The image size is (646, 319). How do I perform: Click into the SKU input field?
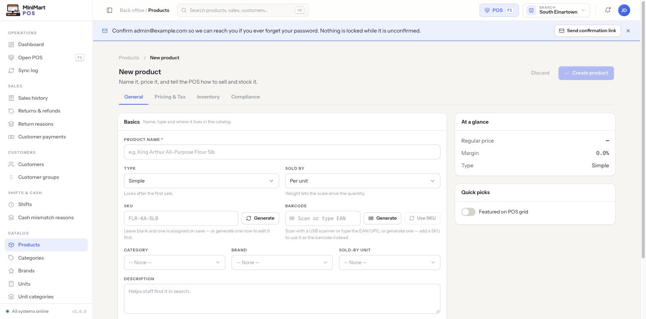pyautogui.click(x=181, y=218)
